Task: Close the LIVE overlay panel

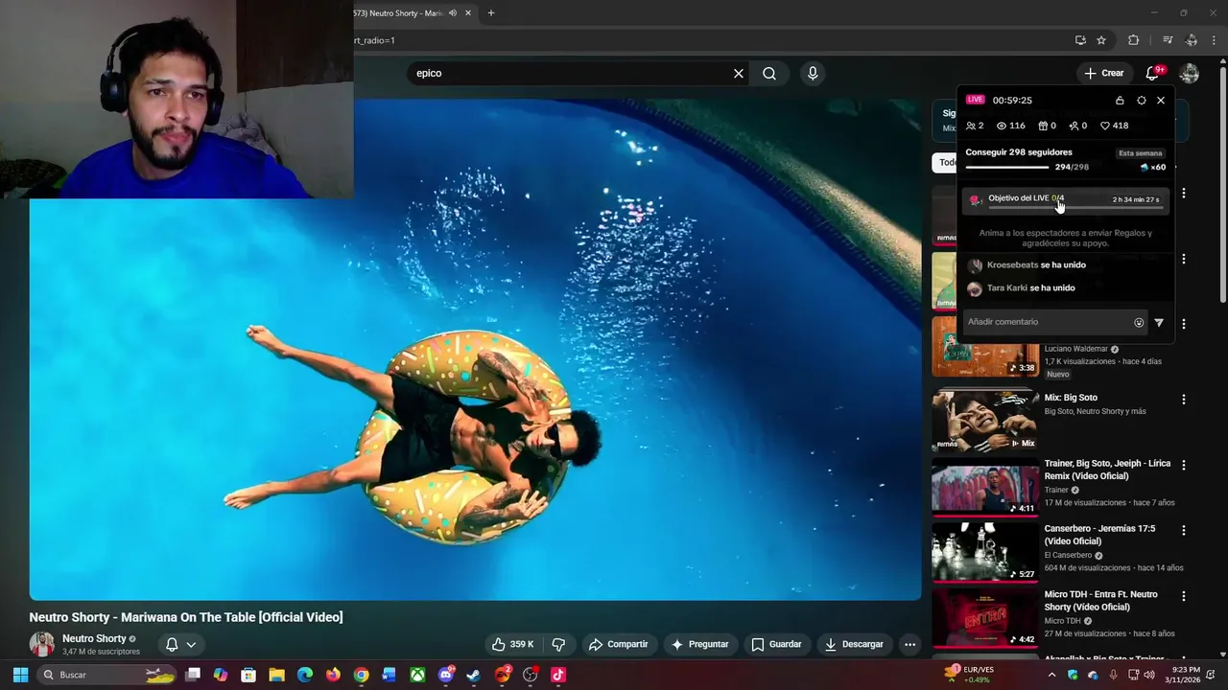Action: (1161, 101)
